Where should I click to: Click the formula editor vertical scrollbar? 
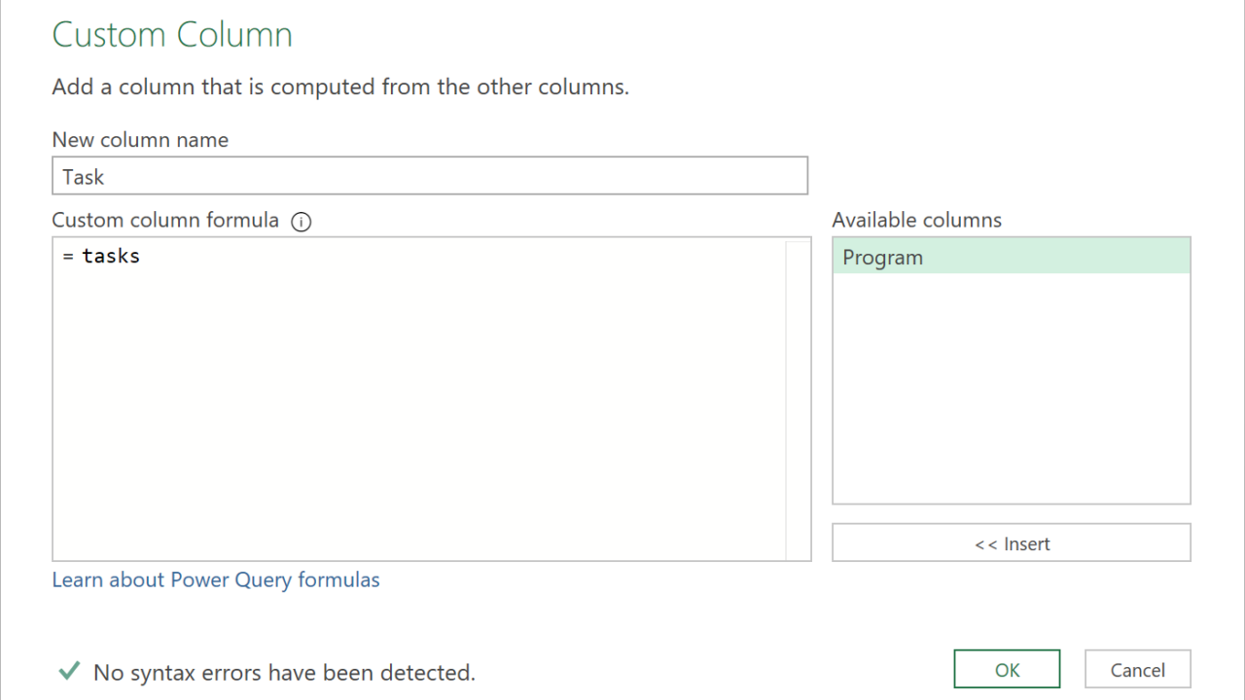click(x=798, y=399)
